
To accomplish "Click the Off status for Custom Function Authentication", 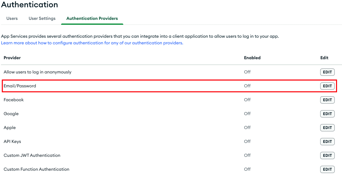I will tap(247, 169).
